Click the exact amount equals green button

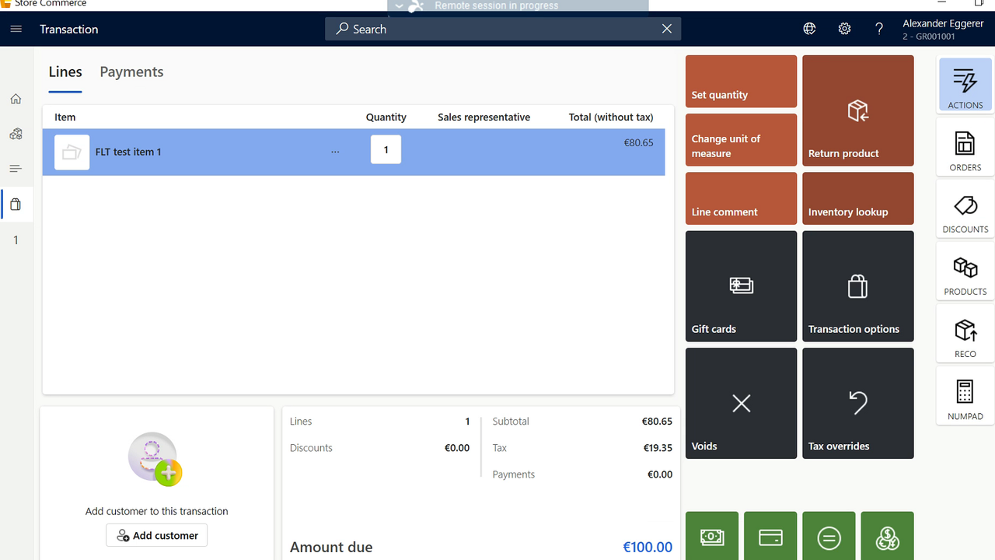pyautogui.click(x=829, y=536)
